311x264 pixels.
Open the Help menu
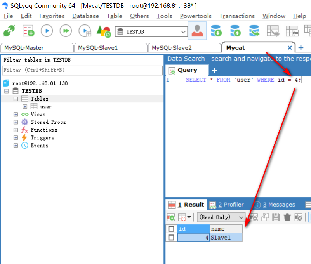[299, 16]
